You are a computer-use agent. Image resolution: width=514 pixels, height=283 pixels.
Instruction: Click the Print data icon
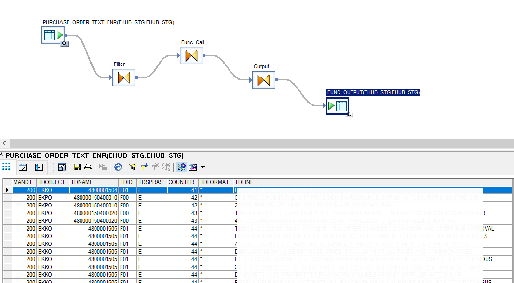click(x=88, y=167)
